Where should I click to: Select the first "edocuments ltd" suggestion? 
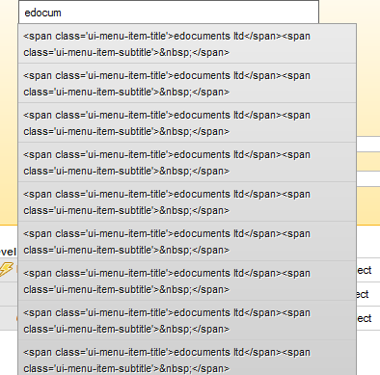click(187, 43)
